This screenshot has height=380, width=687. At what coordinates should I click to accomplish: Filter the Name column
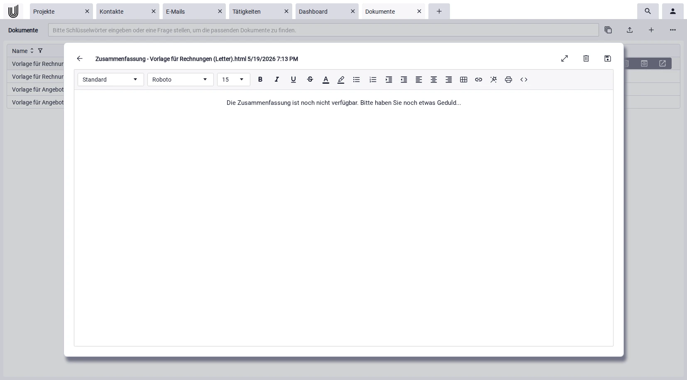click(x=40, y=51)
